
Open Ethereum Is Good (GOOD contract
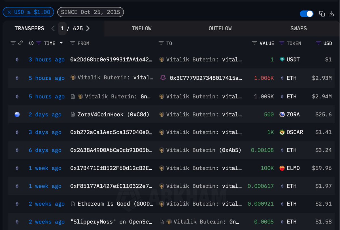click(115, 204)
